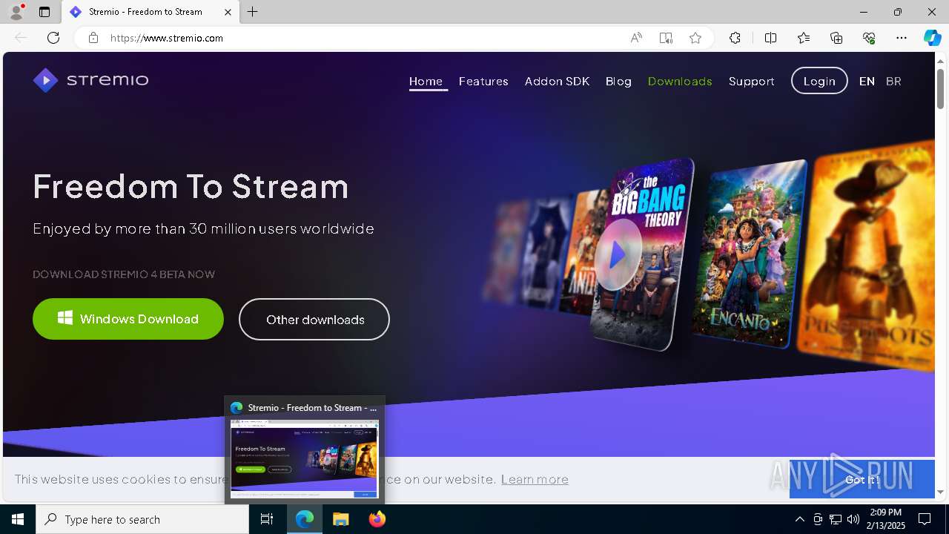Image resolution: width=949 pixels, height=534 pixels.
Task: Show hidden system tray icons
Action: pos(799,519)
